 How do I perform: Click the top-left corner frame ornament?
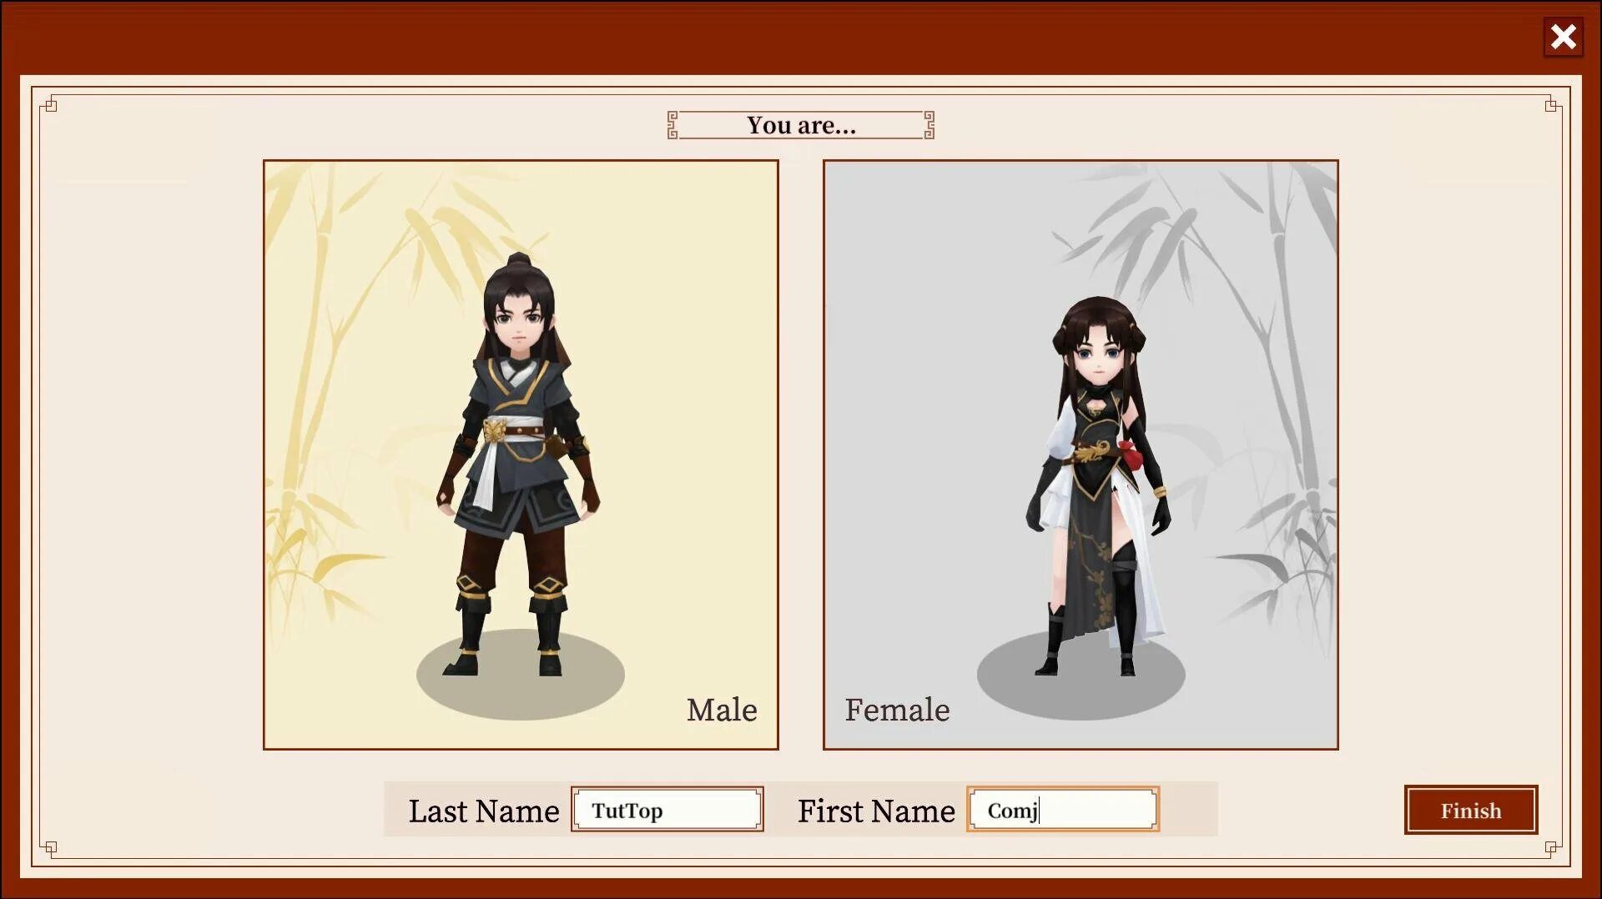tap(49, 104)
